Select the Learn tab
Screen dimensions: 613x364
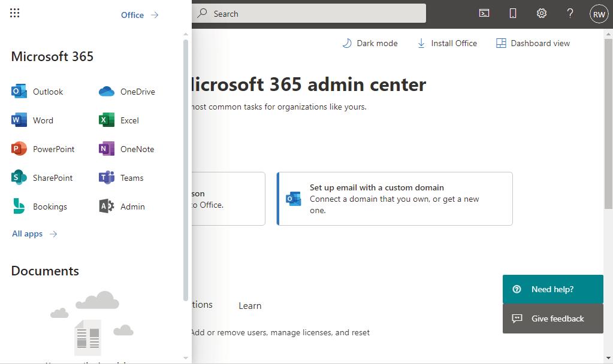250,306
